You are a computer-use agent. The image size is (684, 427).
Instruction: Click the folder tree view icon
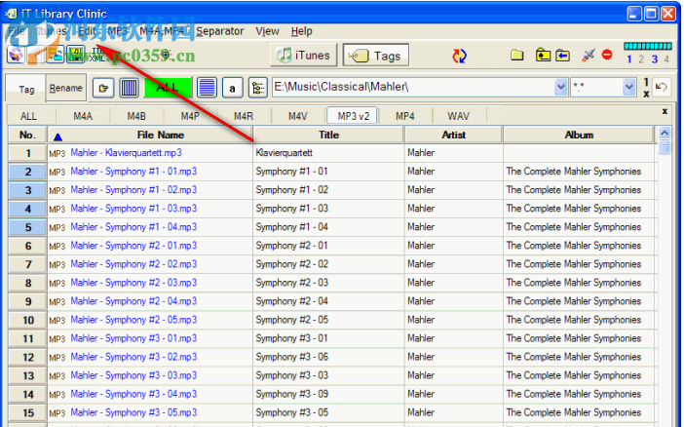tap(258, 89)
